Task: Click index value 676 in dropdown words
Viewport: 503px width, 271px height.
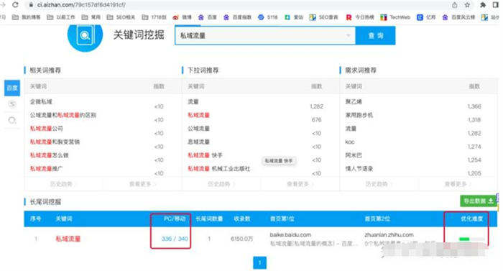Action: [316, 120]
